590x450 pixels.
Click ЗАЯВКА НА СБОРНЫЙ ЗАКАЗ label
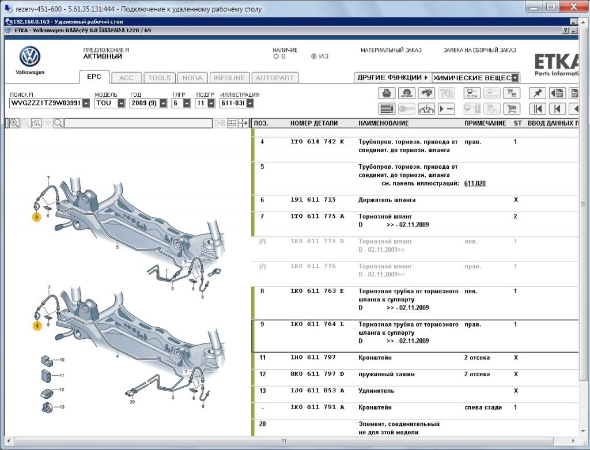[480, 50]
